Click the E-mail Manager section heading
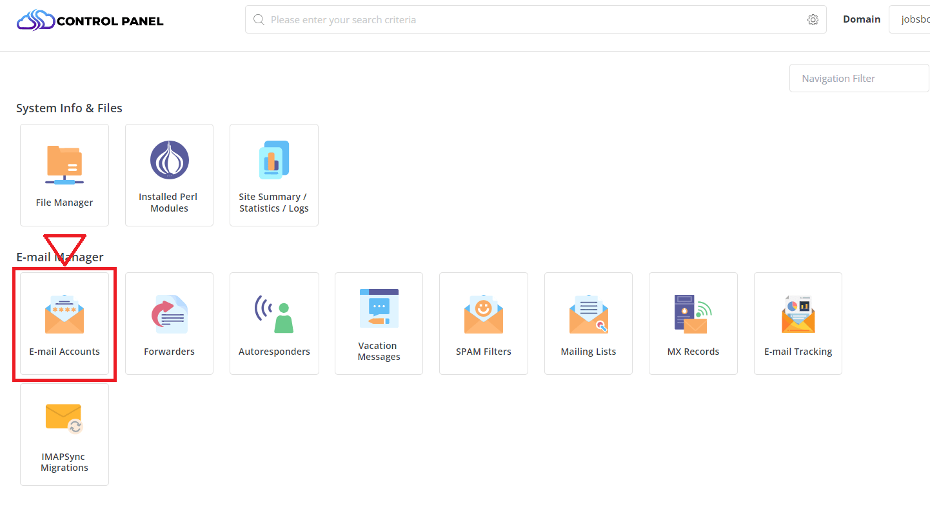930x509 pixels. tap(59, 257)
